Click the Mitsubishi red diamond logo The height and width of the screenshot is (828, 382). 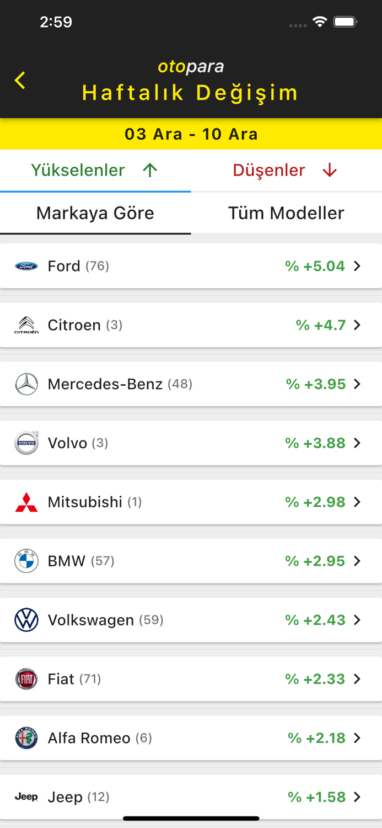pos(26,502)
